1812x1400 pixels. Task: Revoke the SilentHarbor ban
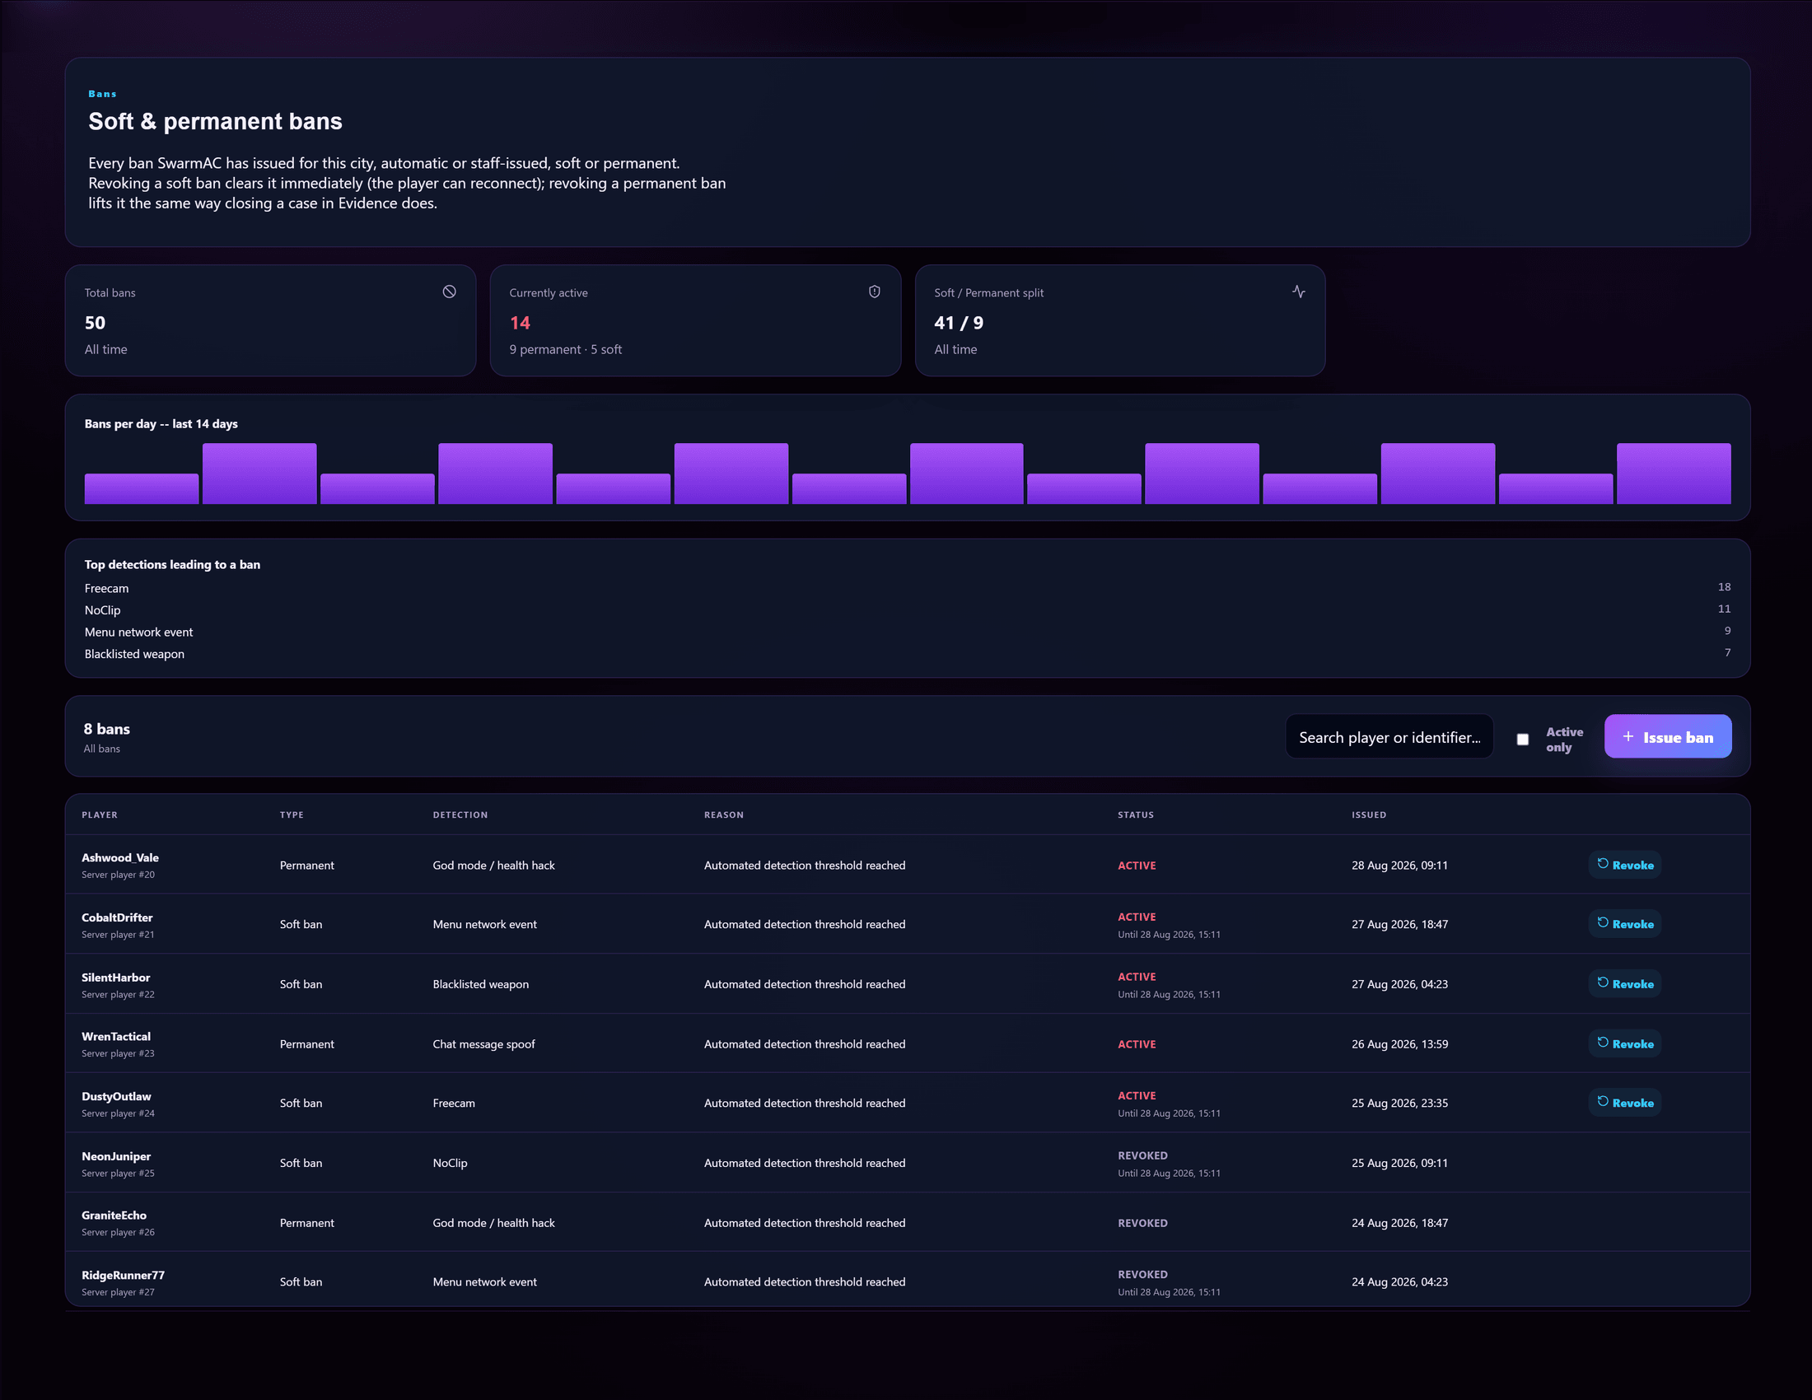tap(1624, 982)
